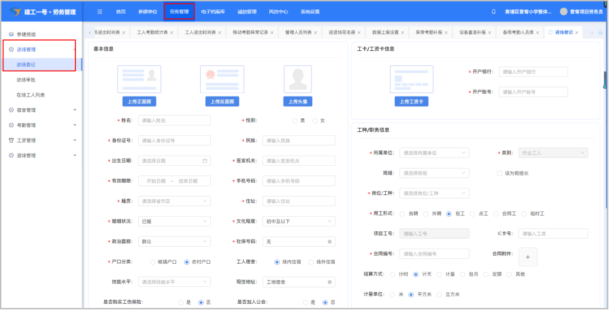Open notifications bell icon
Image resolution: width=609 pixels, height=310 pixels.
point(493,12)
